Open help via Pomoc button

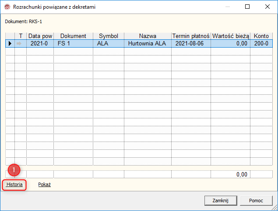[256, 201]
